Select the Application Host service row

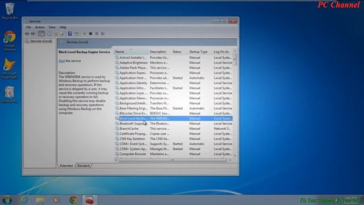173,78
